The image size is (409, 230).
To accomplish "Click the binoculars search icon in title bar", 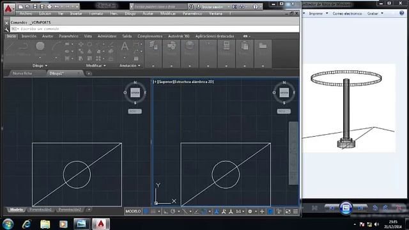I will pyautogui.click(x=191, y=7).
